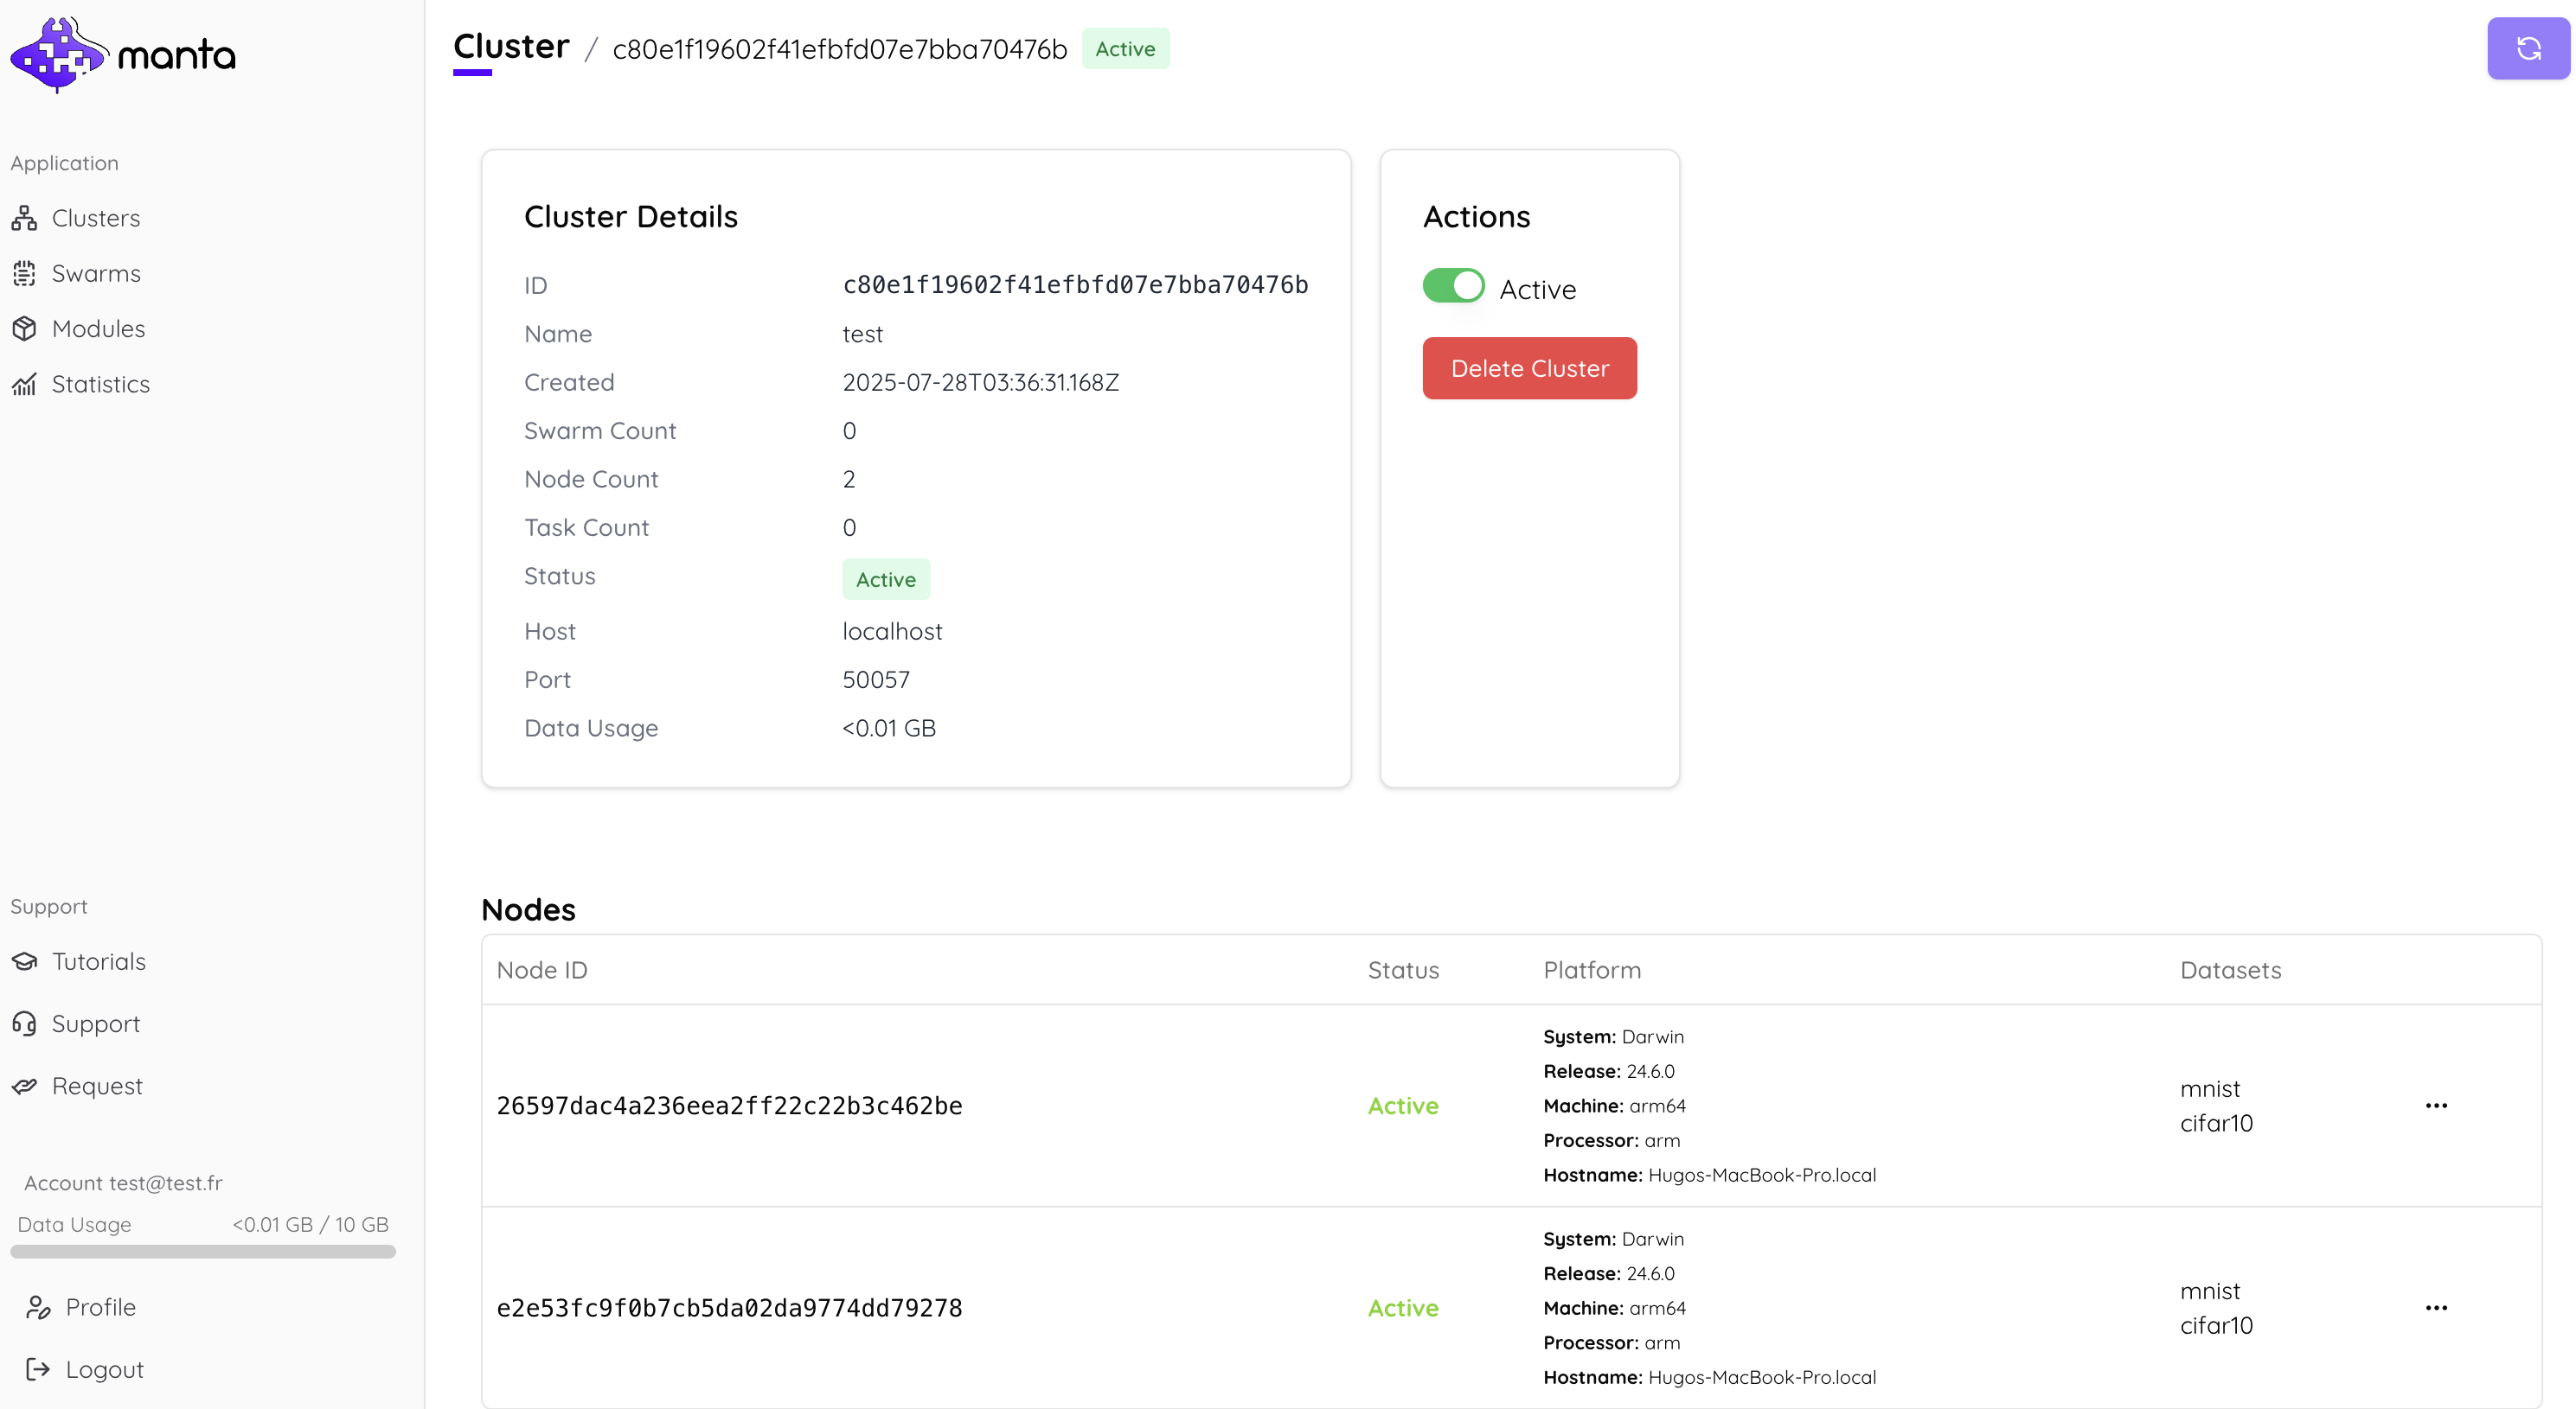Open actions menu for node e2e53fc9f0b7cb5d
This screenshot has height=1409, width=2576.
2436,1308
